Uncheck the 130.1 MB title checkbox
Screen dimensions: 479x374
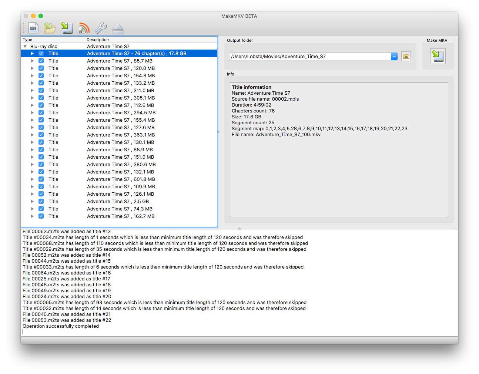[x=41, y=142]
